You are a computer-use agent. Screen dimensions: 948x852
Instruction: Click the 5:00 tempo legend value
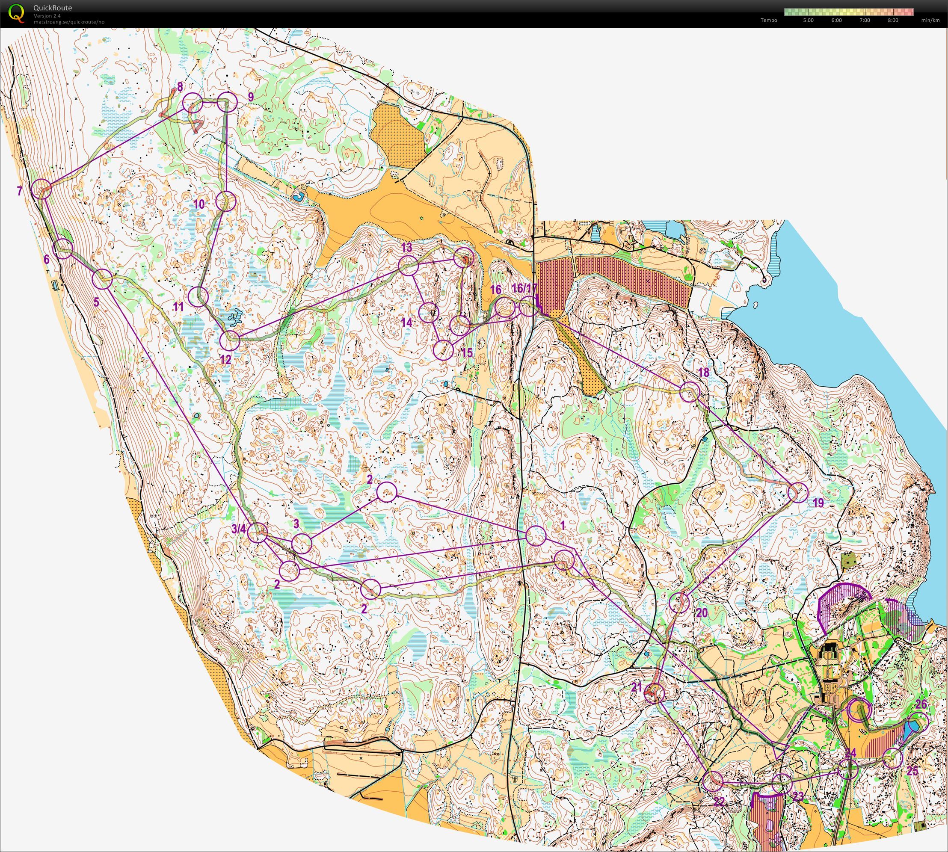coord(808,20)
